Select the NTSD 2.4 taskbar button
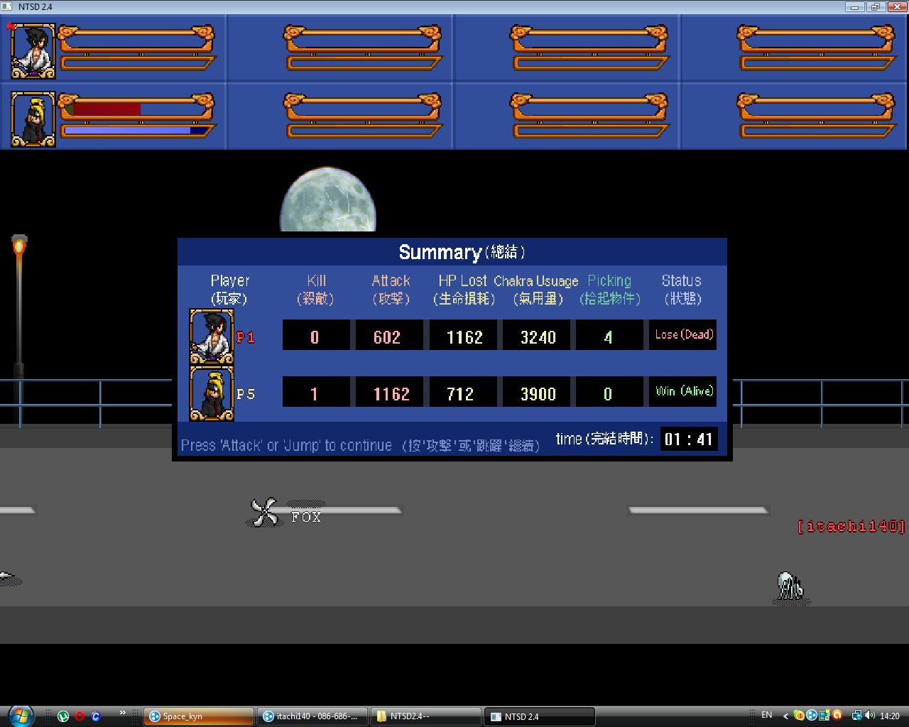 click(540, 716)
